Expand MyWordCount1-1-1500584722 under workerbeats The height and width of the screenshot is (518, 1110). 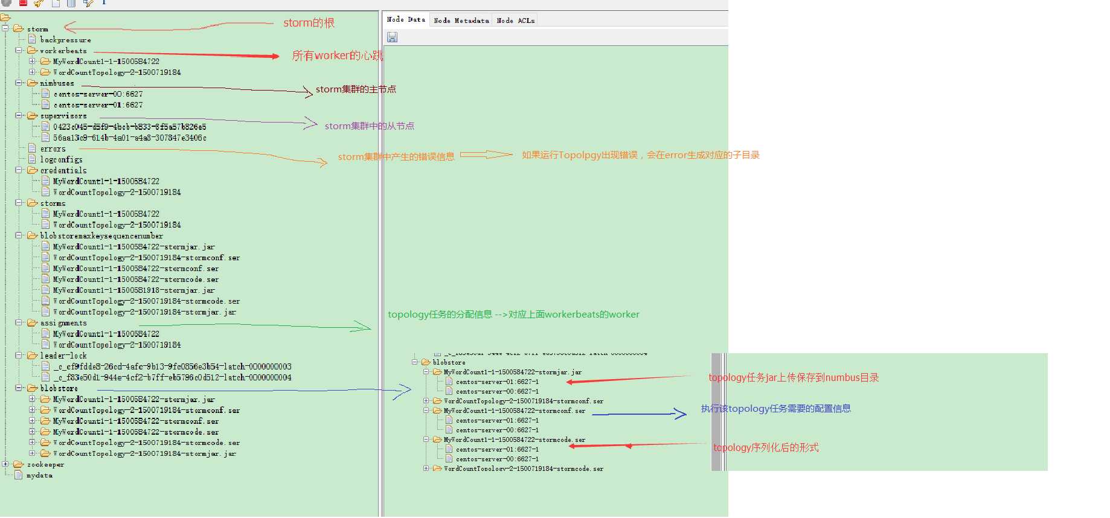click(x=32, y=61)
